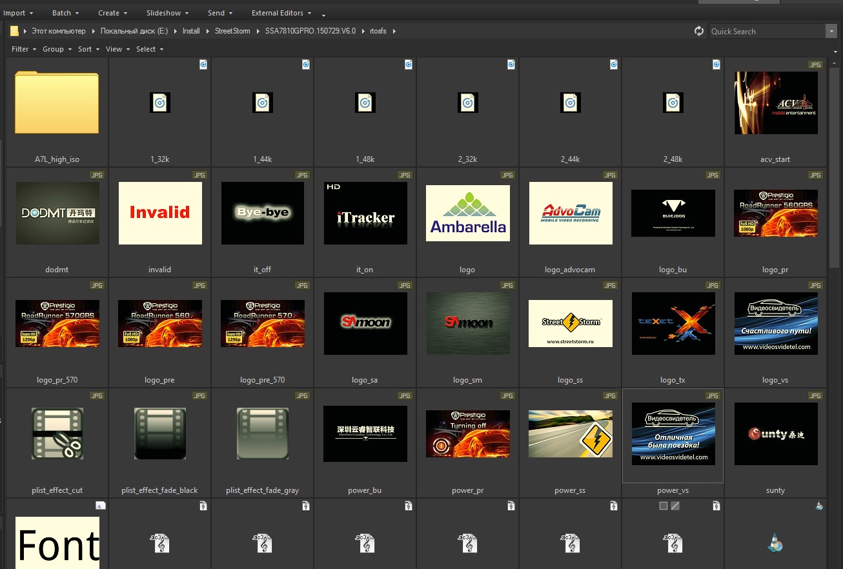Image resolution: width=843 pixels, height=569 pixels.
Task: Go to the Install folder in the breadcrumb
Action: click(191, 31)
